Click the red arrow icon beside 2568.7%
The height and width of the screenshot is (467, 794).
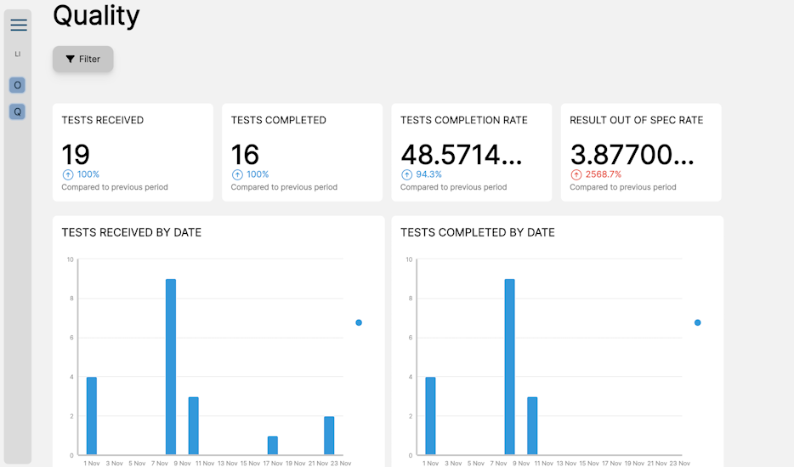(x=576, y=174)
